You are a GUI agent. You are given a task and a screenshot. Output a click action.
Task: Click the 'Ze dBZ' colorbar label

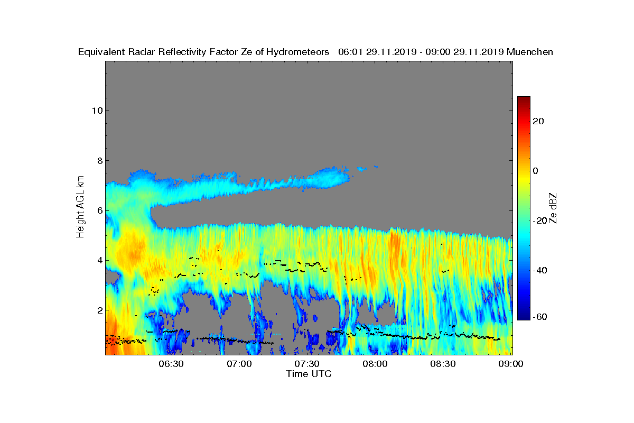553,208
